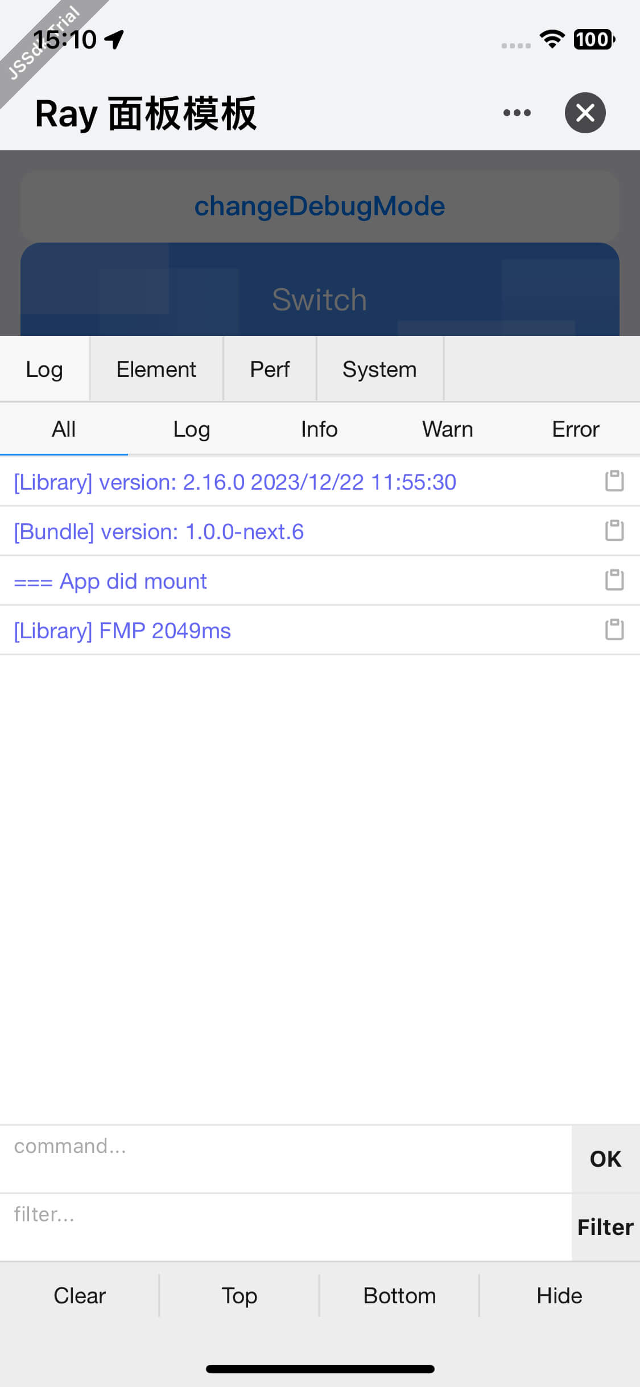The image size is (640, 1387).
Task: Copy the 'App did mount' log
Action: 614,580
